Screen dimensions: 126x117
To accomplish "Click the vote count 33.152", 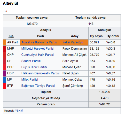I will point(94,49).
